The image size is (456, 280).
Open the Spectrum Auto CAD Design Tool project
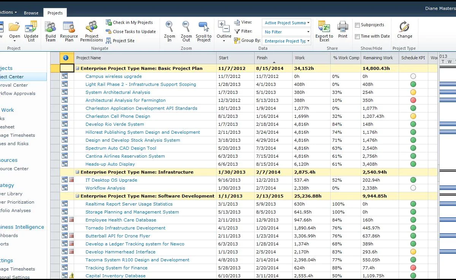tap(121, 148)
